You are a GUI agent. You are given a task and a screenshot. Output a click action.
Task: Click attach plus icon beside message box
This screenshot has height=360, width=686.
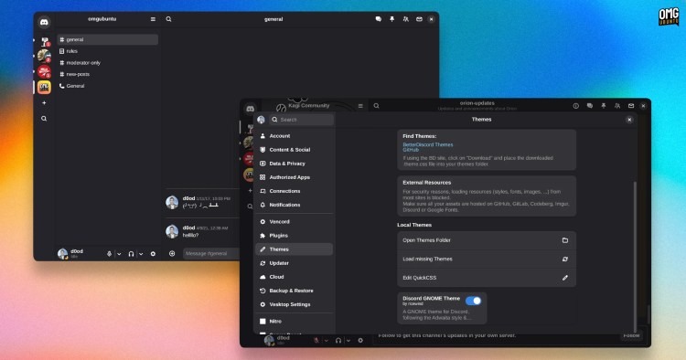tap(172, 254)
